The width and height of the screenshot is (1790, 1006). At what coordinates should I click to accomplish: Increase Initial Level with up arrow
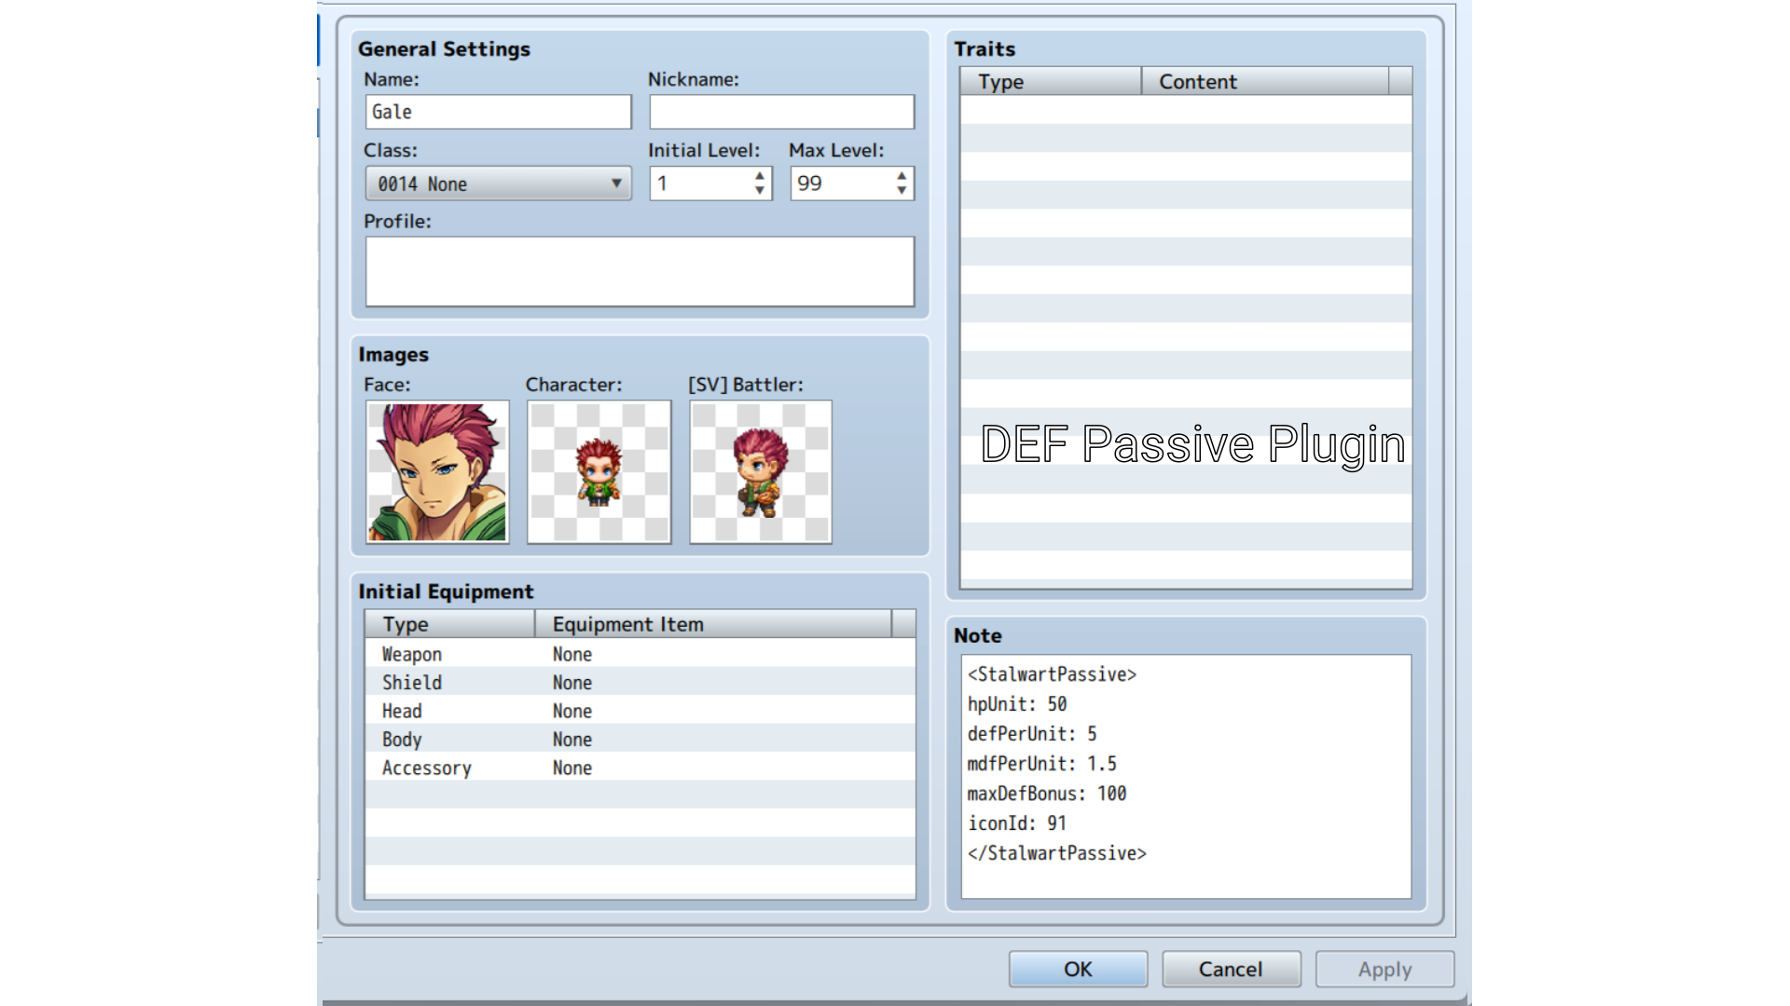tap(760, 175)
